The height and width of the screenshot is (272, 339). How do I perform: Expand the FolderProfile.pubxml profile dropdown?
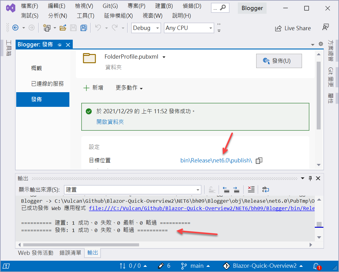164,57
